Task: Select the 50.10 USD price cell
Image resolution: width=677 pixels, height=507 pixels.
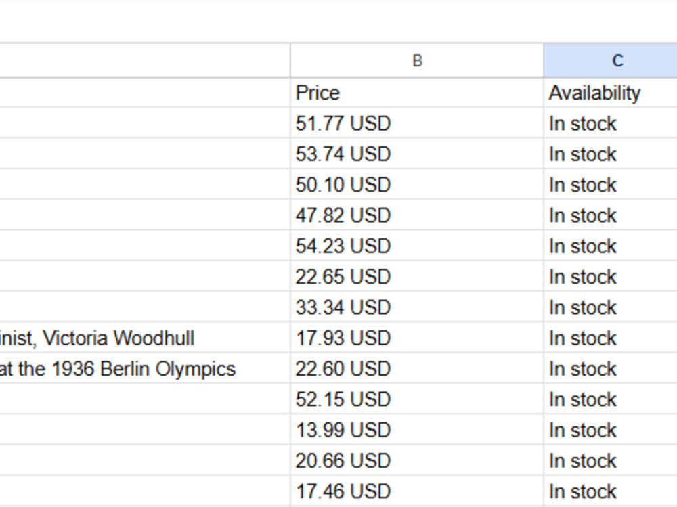Action: point(417,185)
